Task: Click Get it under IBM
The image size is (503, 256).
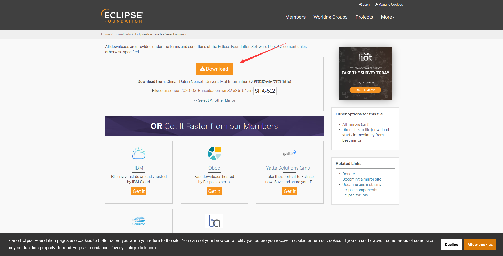Action: [139, 191]
